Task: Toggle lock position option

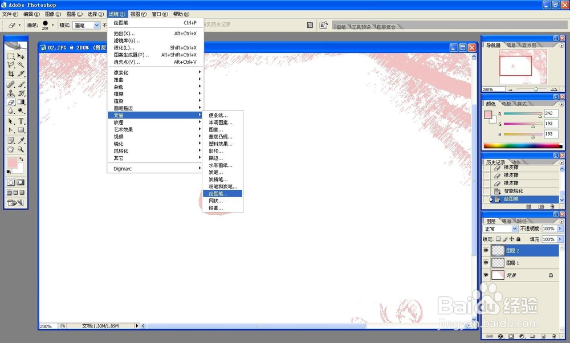Action: coord(511,239)
